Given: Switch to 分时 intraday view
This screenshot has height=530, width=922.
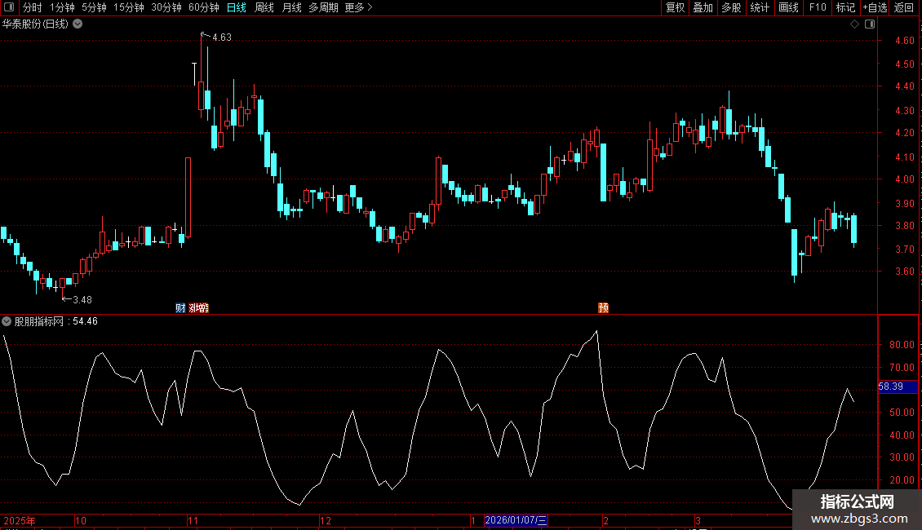Looking at the screenshot, I should [33, 7].
